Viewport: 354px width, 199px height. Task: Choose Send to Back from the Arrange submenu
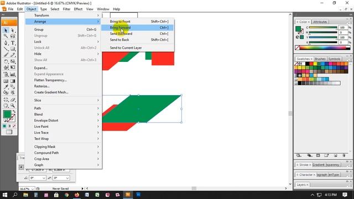[x=138, y=40]
